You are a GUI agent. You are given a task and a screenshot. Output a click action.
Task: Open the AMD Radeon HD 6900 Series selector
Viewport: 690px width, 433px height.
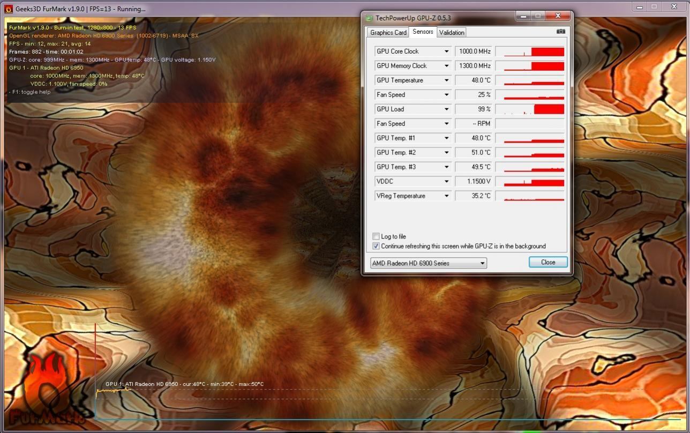(429, 263)
